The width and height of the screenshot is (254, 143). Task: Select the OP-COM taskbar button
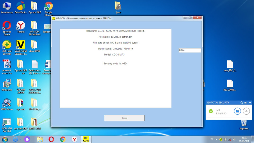pos(86,139)
